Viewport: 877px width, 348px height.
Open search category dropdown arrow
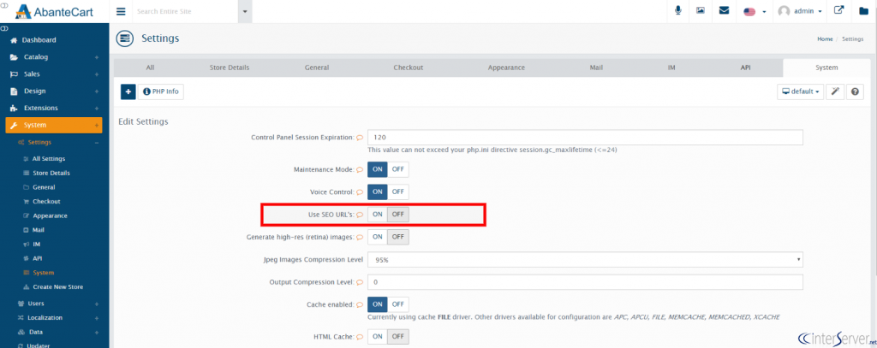245,11
